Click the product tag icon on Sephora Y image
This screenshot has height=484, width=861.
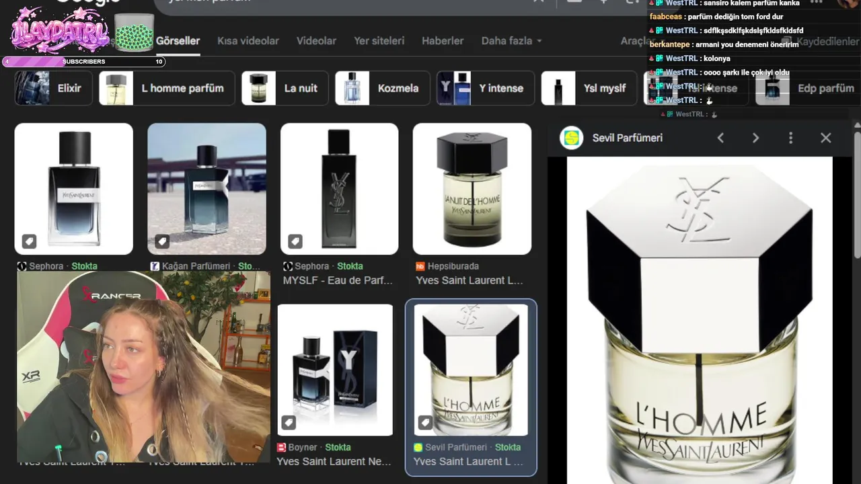[x=28, y=241]
